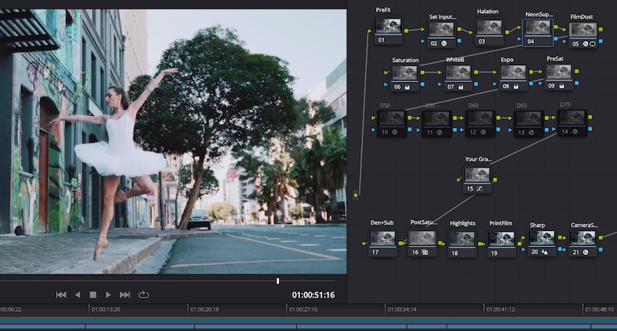
Task: Click the 01:00:51:16 timecode display
Action: (313, 295)
